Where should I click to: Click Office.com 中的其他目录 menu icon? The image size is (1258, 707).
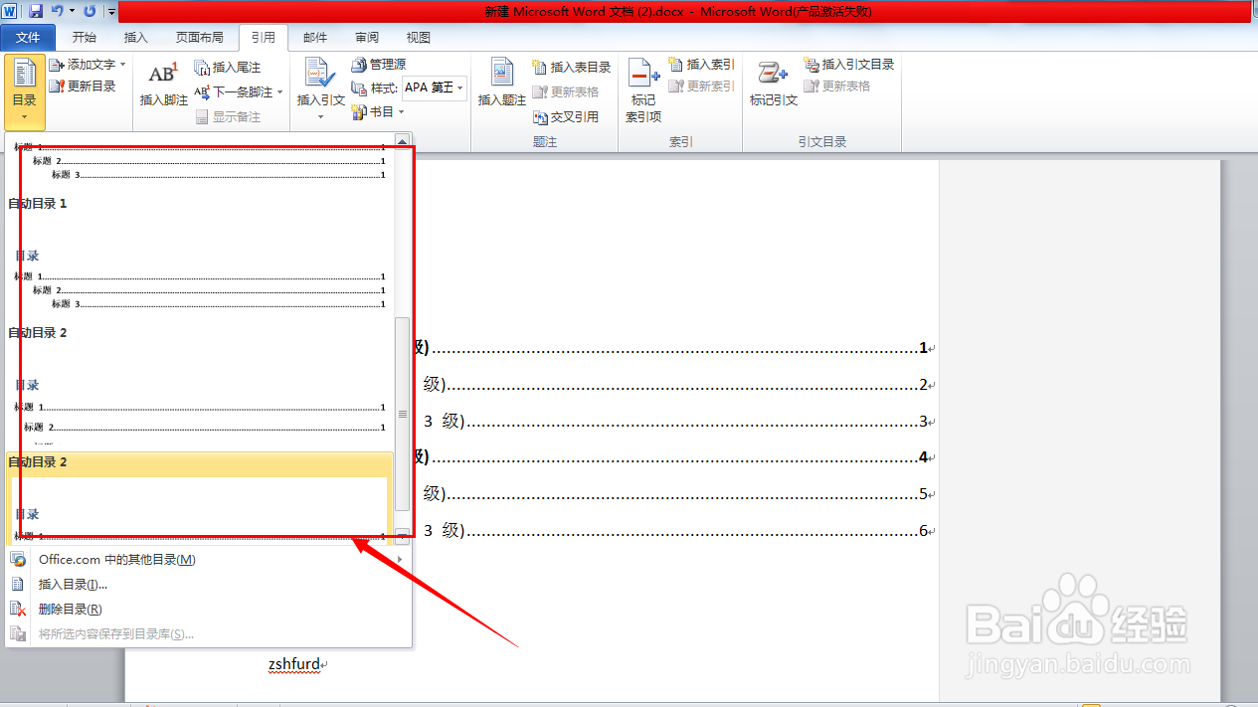pos(18,560)
